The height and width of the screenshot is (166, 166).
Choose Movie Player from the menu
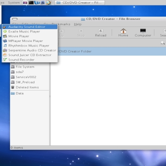click(30, 36)
